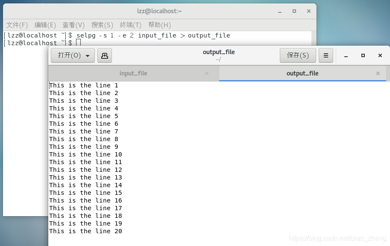Click text 'This is the line 2'

tap(84, 93)
